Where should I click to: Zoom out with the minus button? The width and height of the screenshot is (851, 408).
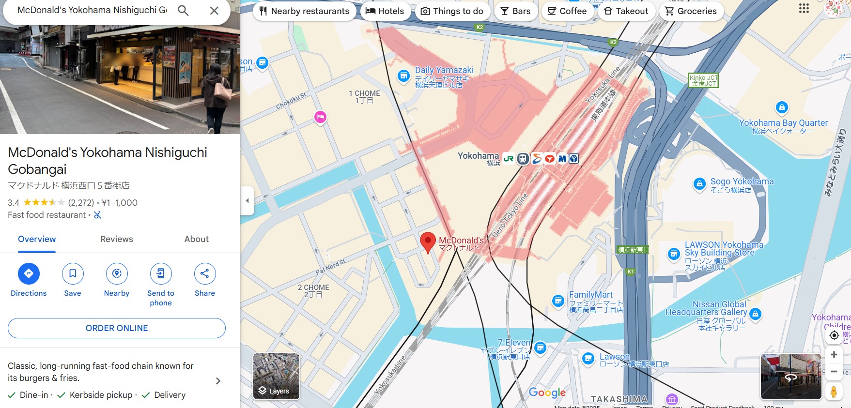click(x=834, y=372)
